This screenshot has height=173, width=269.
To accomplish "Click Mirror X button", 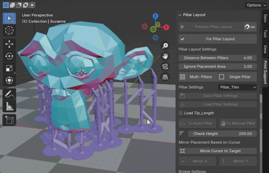I will tap(197, 161).
